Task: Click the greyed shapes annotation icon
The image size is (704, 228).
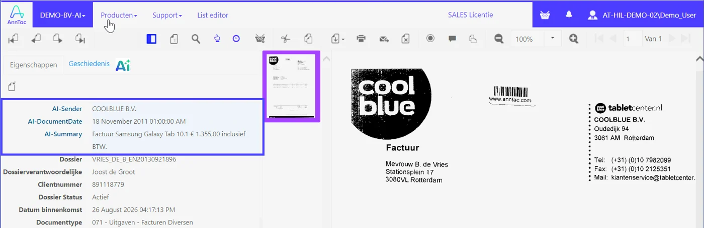Action: pyautogui.click(x=473, y=39)
